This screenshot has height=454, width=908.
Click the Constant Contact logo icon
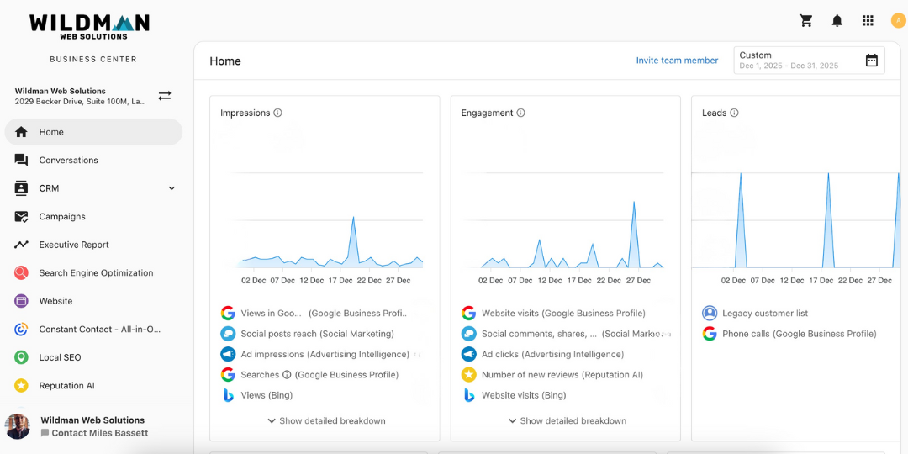tap(21, 329)
